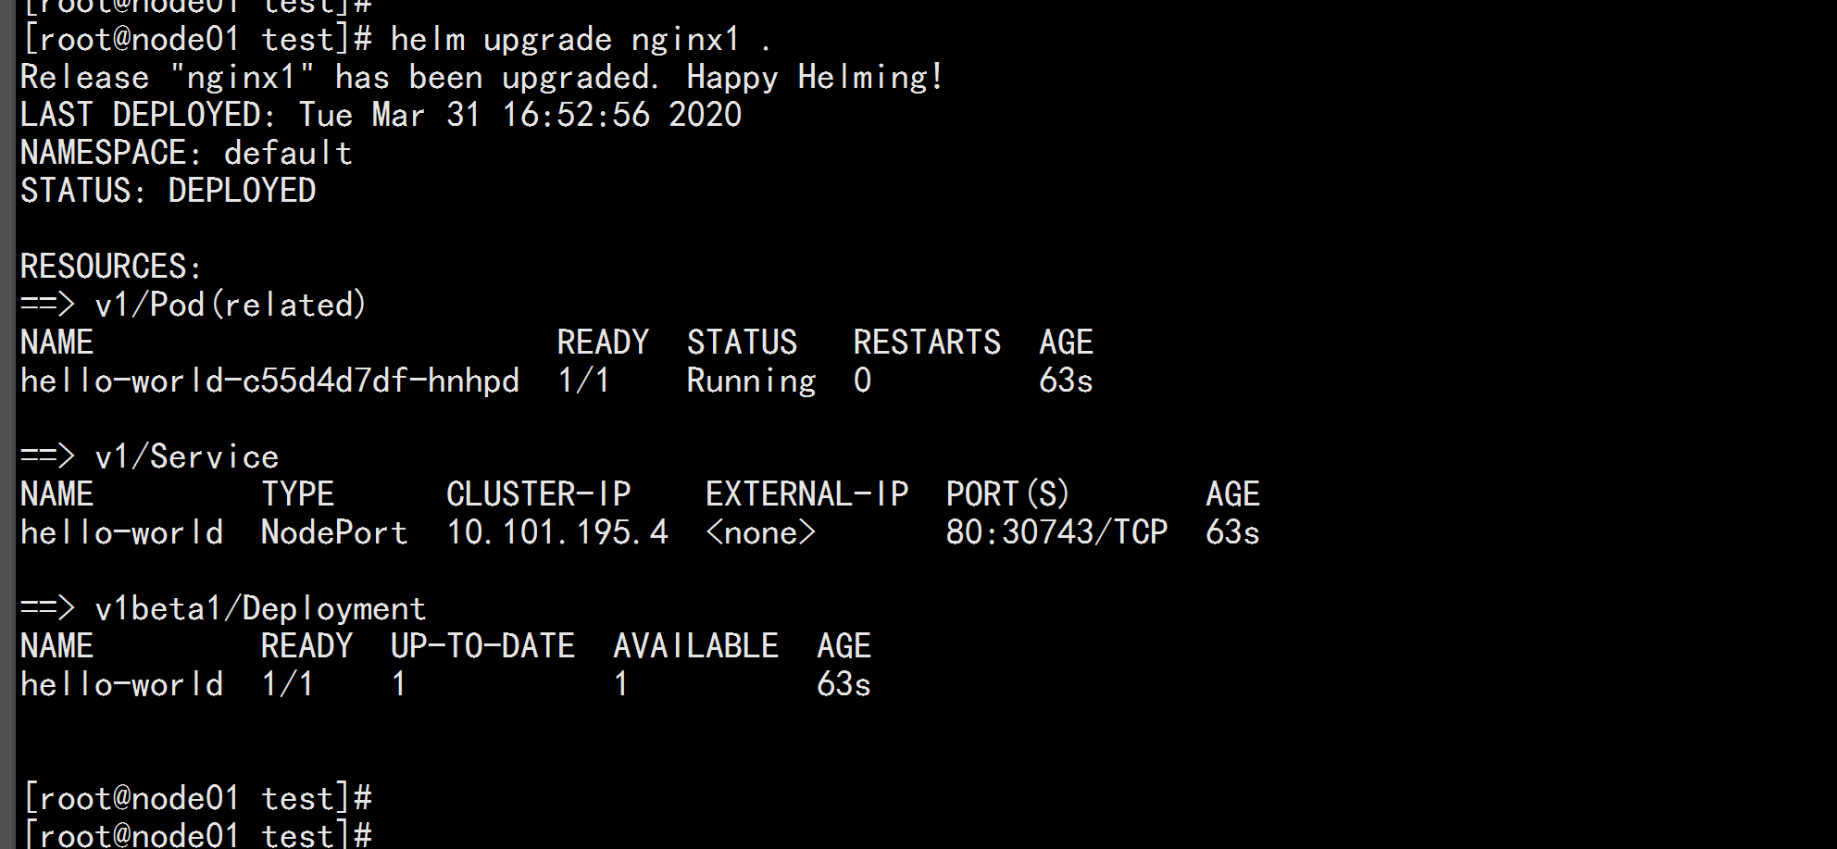This screenshot has height=849, width=1837.
Task: Click deployment name 'hello-world' in Deployment table
Action: pos(121,684)
